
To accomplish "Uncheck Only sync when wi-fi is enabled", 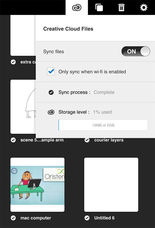I will pyautogui.click(x=51, y=71).
